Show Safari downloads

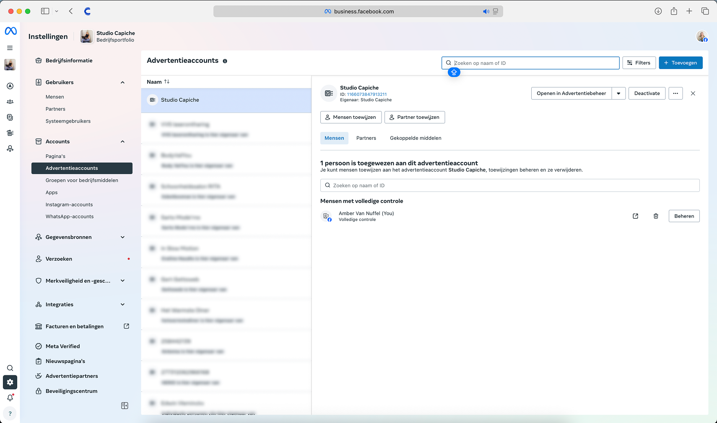pyautogui.click(x=658, y=11)
